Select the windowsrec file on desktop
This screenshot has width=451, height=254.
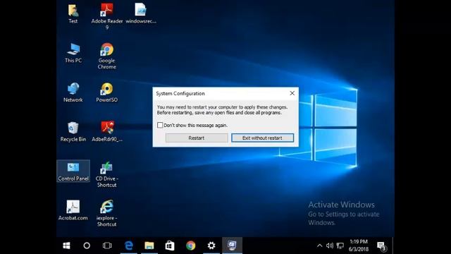point(141,13)
